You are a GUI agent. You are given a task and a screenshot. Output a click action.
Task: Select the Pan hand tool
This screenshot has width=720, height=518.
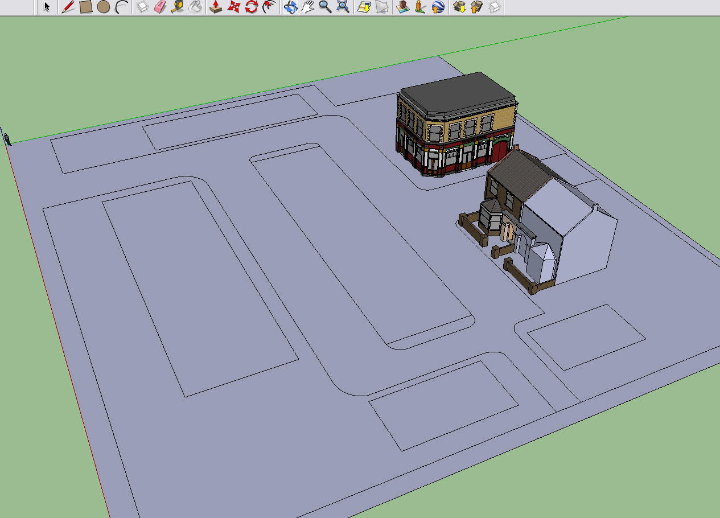[308, 7]
